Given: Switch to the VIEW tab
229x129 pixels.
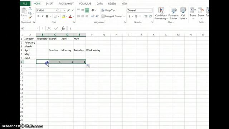Looking at the screenshot, I should pos(124,4).
